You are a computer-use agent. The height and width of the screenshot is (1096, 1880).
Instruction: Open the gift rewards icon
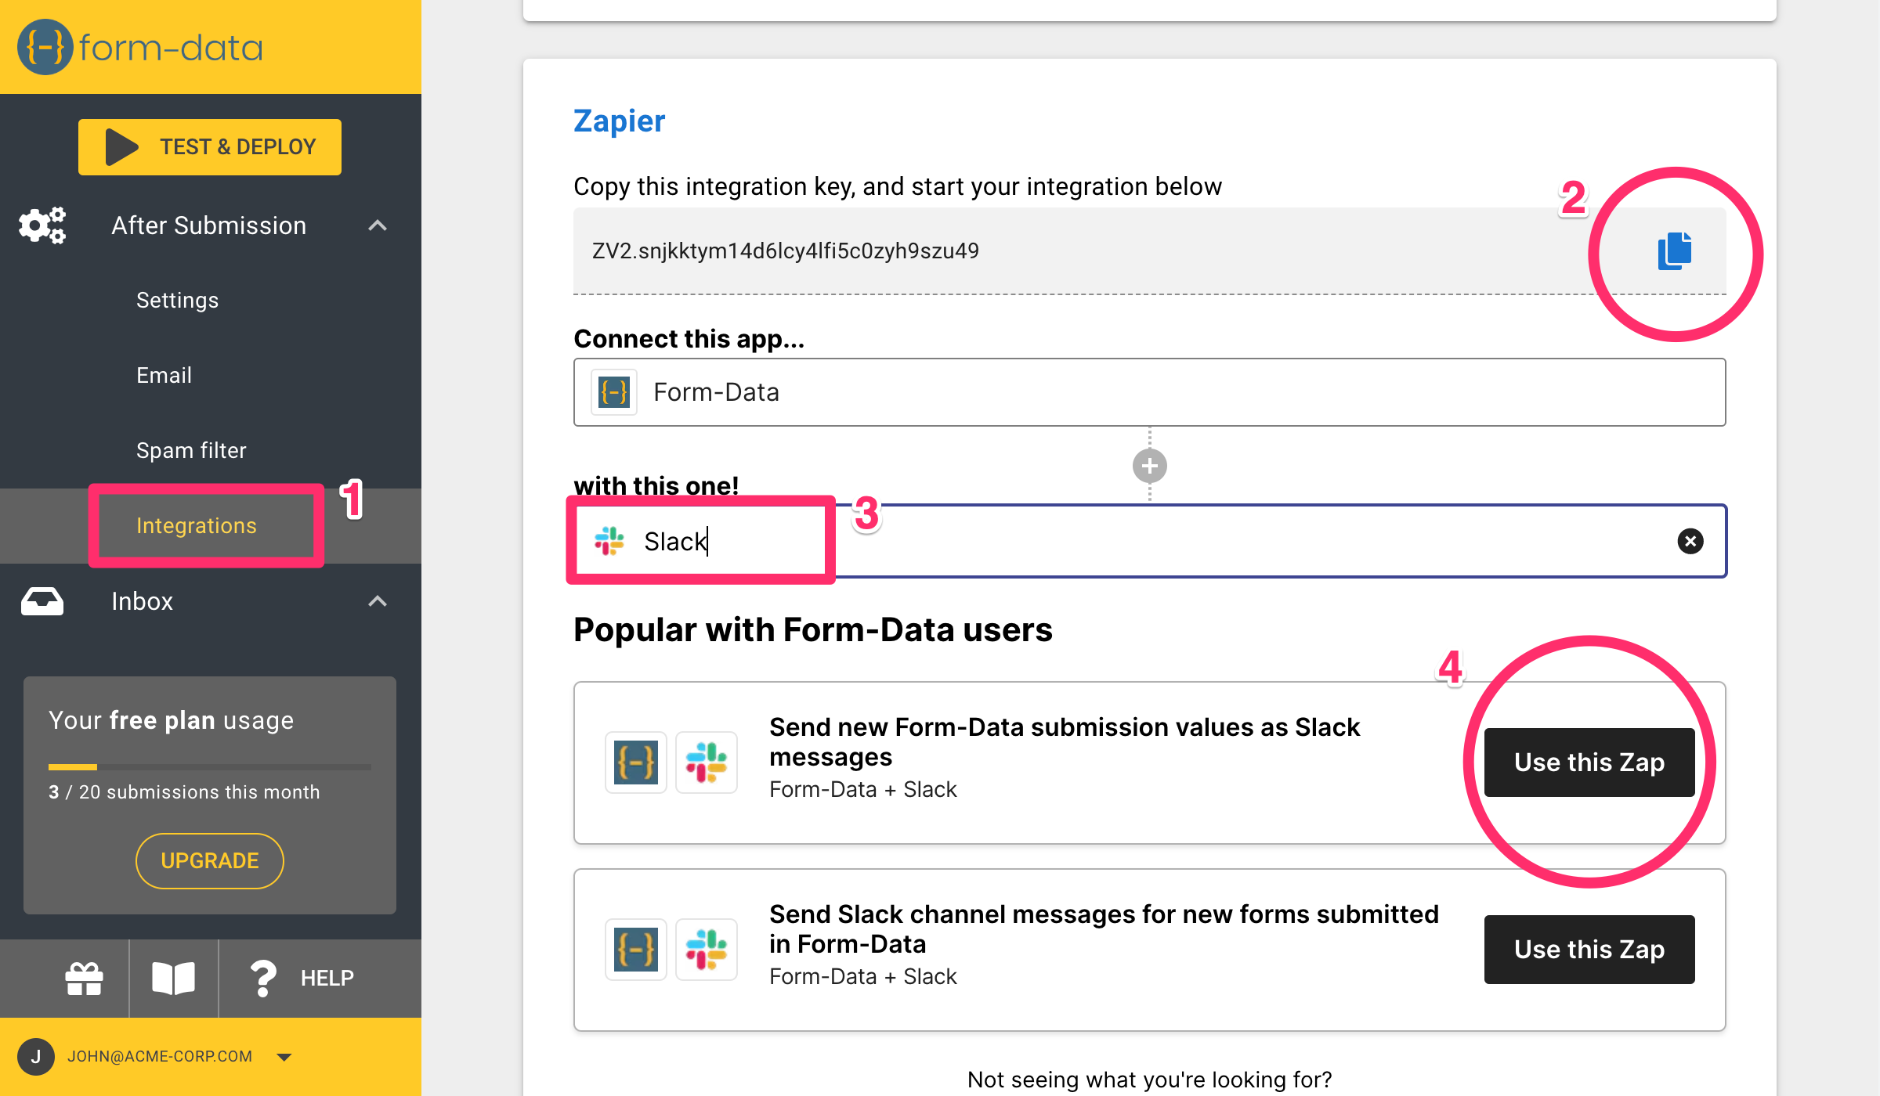tap(85, 979)
